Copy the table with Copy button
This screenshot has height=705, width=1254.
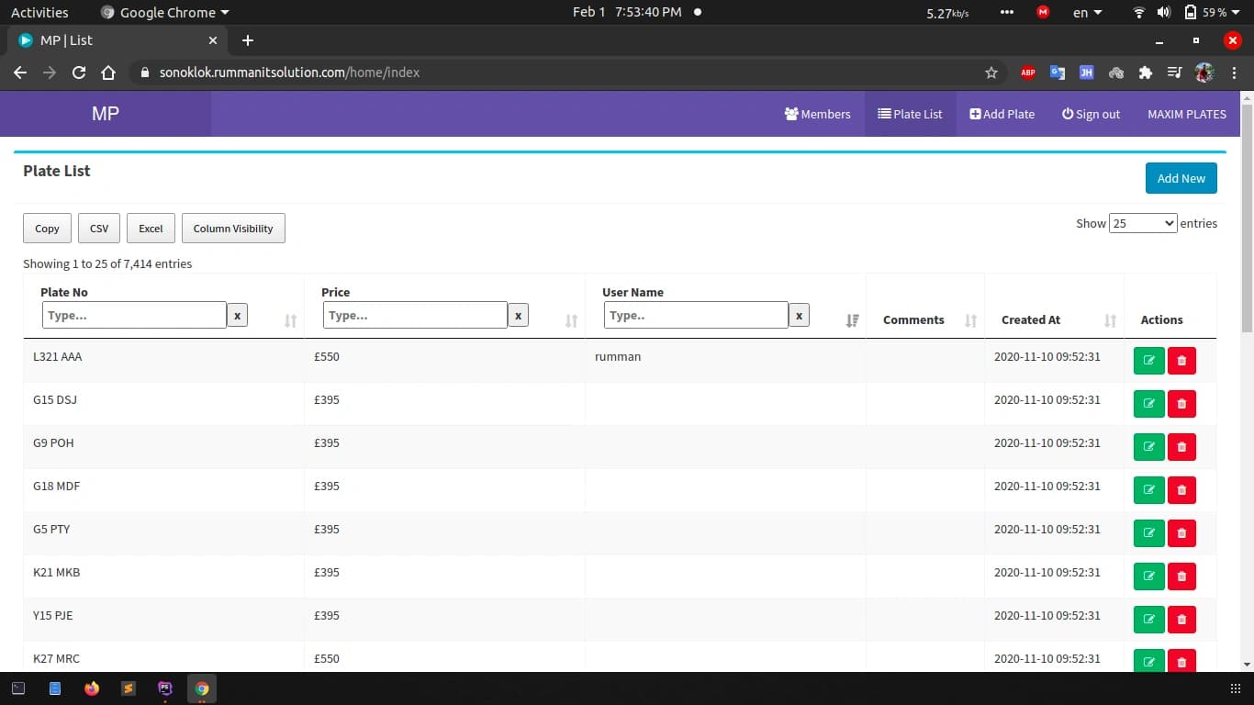pos(47,229)
